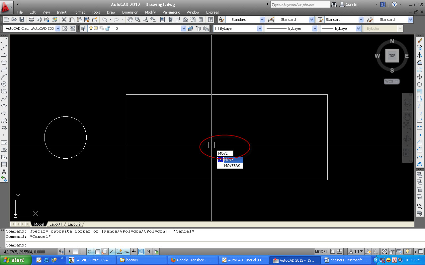Click the Erase tool in Modify toolbar

pyautogui.click(x=420, y=40)
